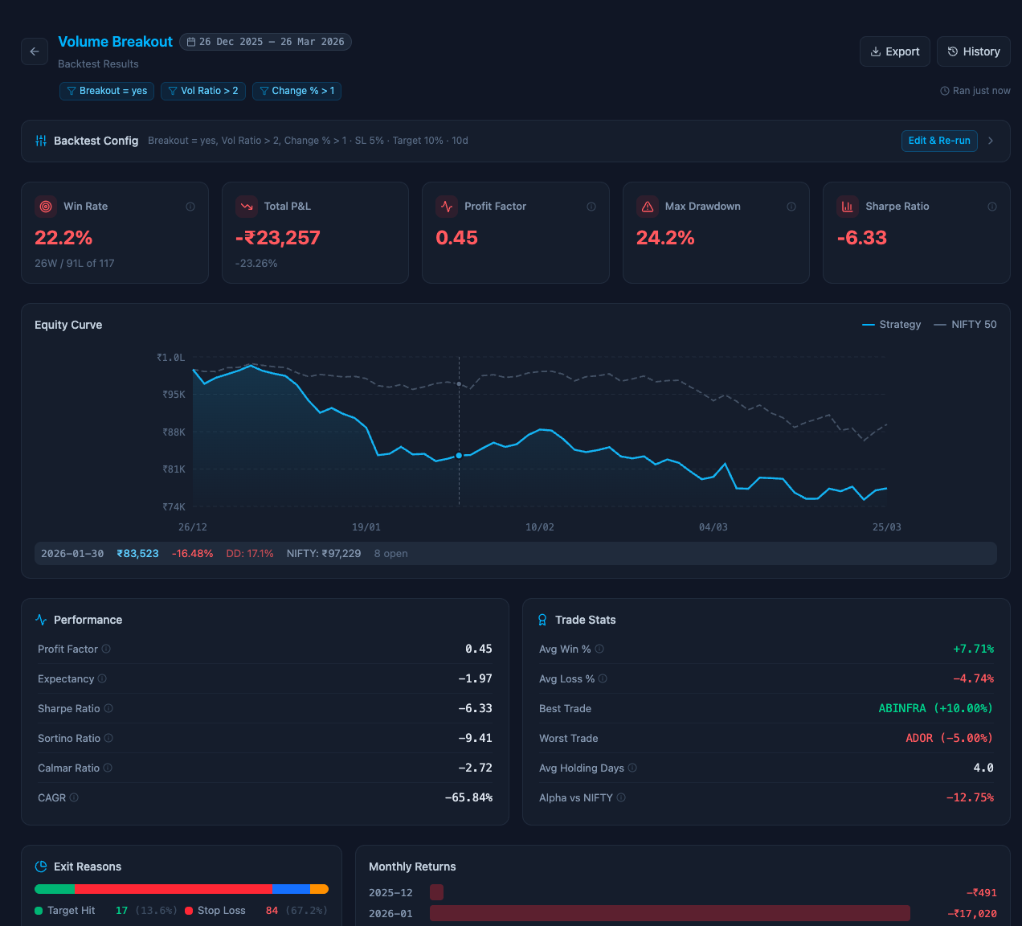
Task: Click the Export button
Action: tap(894, 51)
